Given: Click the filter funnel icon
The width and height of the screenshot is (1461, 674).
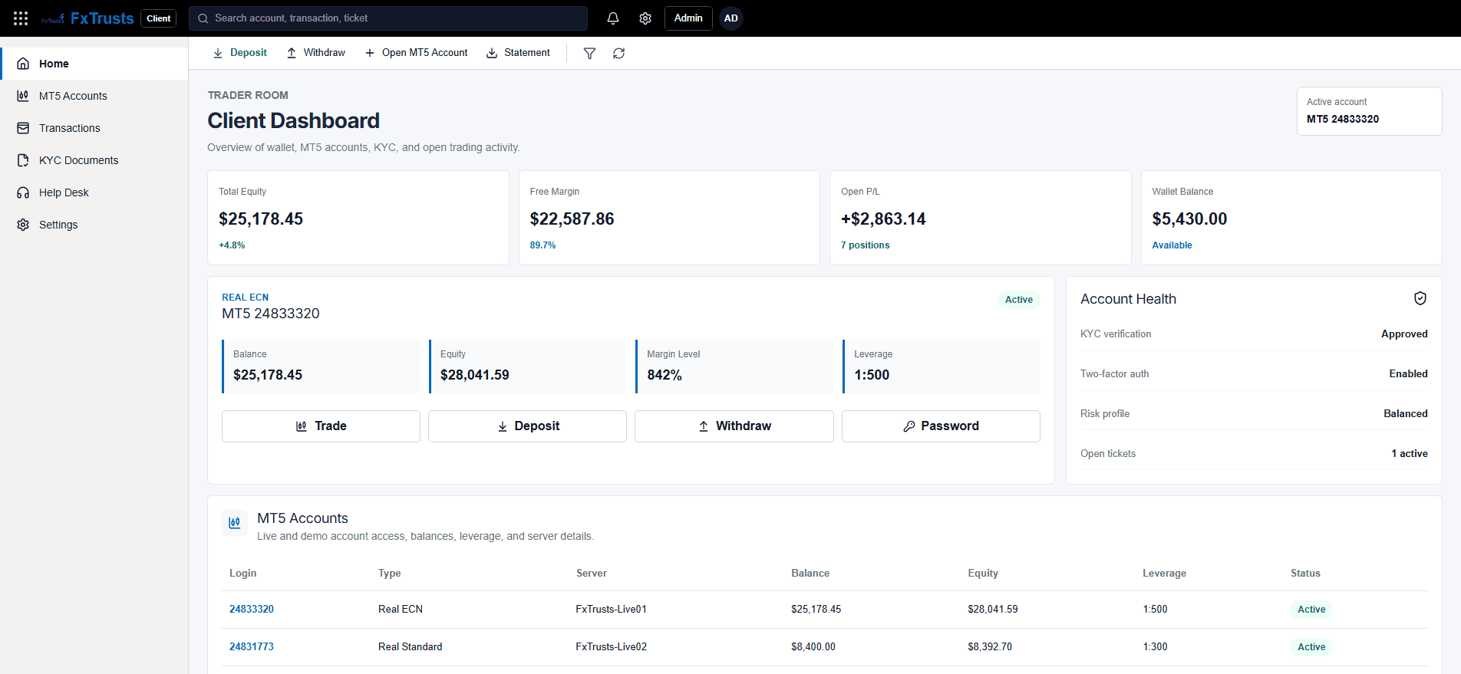Looking at the screenshot, I should pos(589,53).
